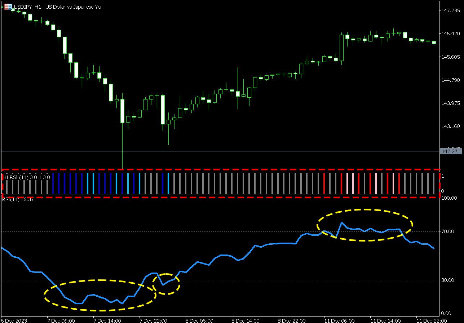Screen dimensions: 464x323
Task: Click the 11 Dec 22:00 time label
Action: (x=432, y=320)
